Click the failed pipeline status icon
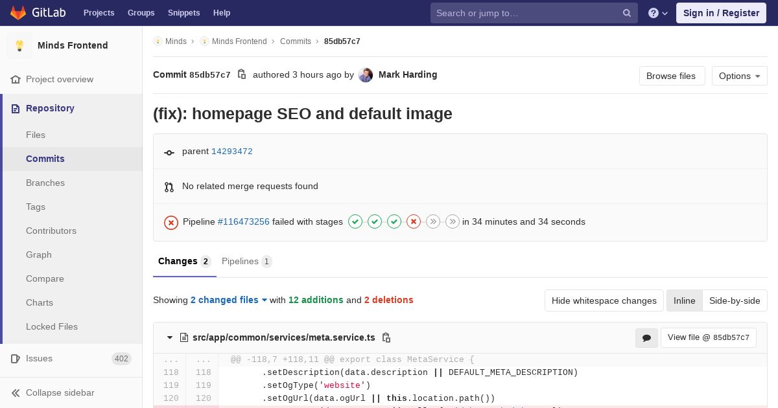This screenshot has height=408, width=778. tap(171, 222)
